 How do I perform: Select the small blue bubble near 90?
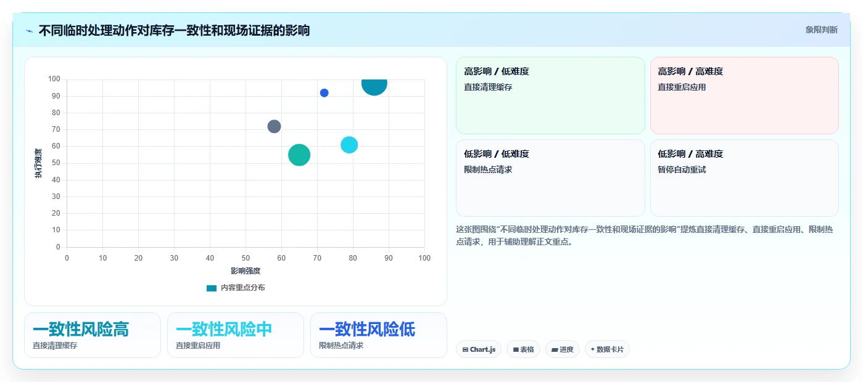click(324, 93)
